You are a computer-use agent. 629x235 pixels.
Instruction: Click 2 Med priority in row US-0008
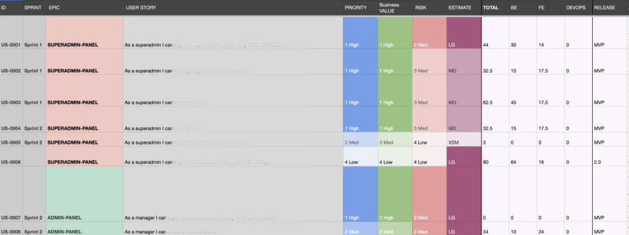click(x=361, y=229)
